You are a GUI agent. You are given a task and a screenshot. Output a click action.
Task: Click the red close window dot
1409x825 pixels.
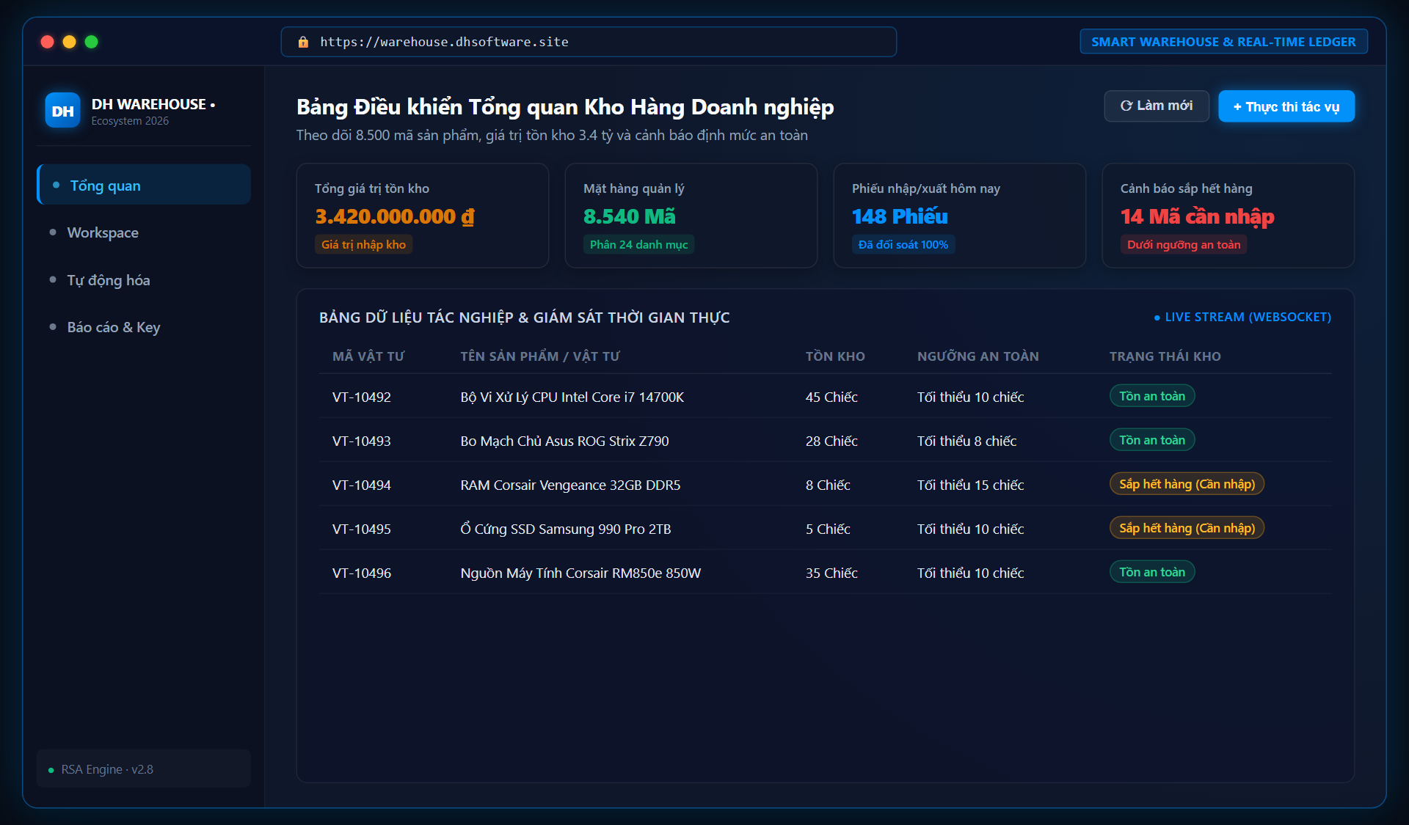[x=48, y=42]
